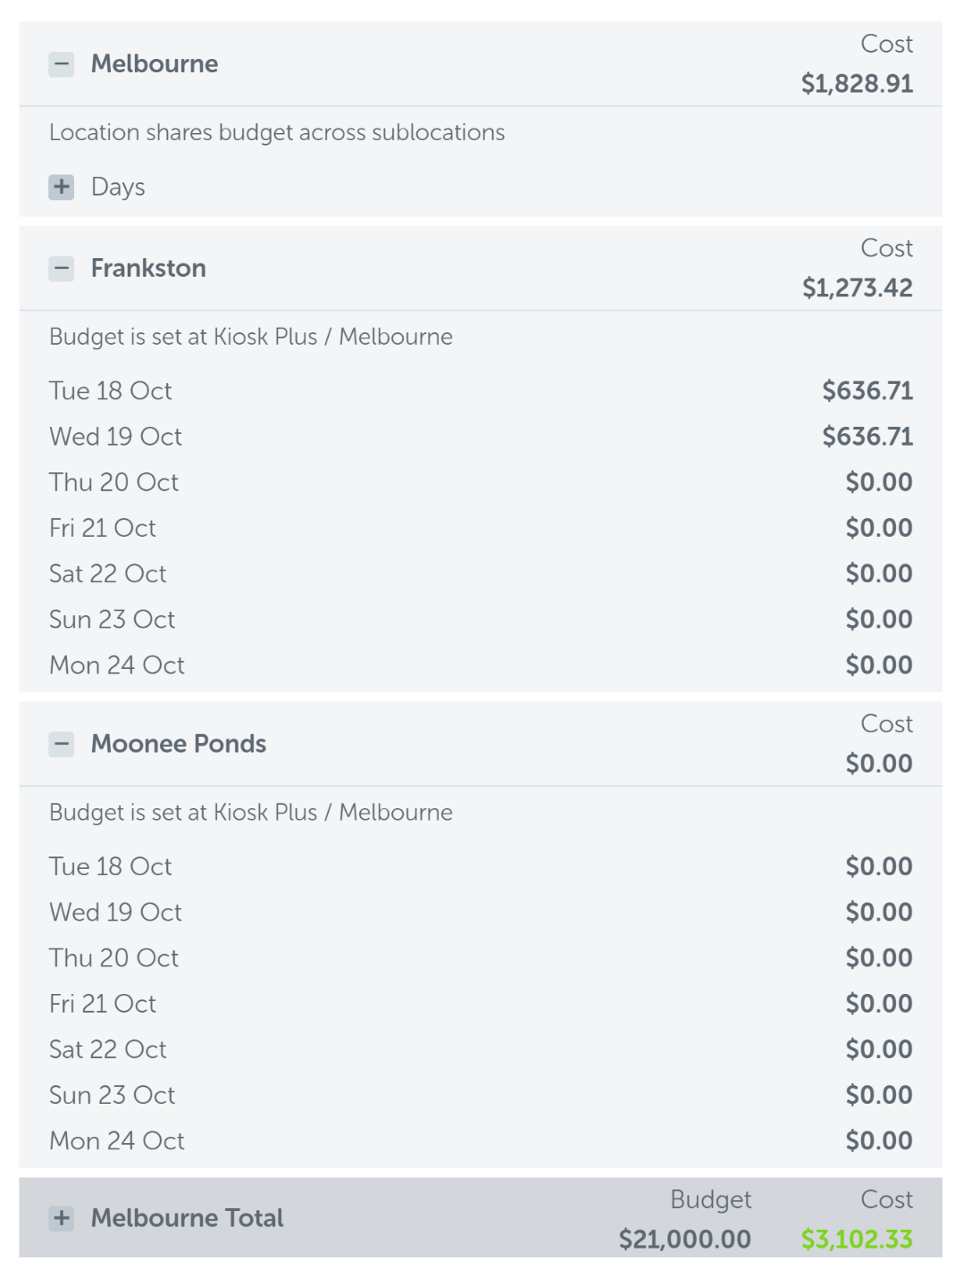Click the $21,000.00 budget value
This screenshot has width=963, height=1269.
tap(684, 1239)
